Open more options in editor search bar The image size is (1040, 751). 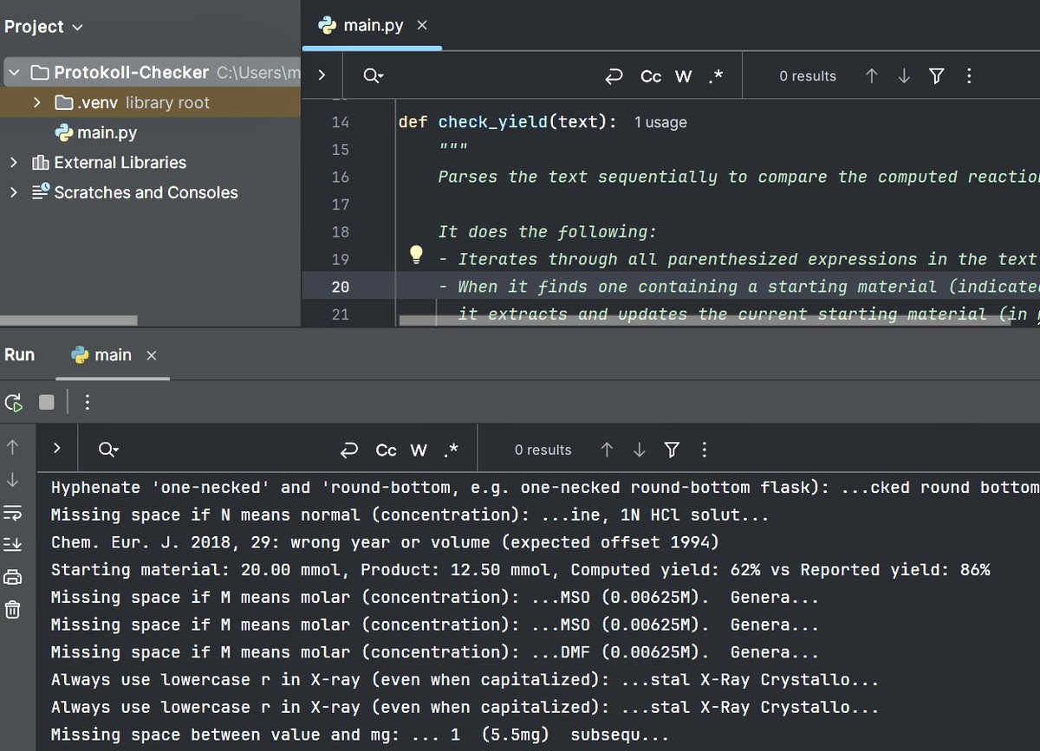pos(968,76)
